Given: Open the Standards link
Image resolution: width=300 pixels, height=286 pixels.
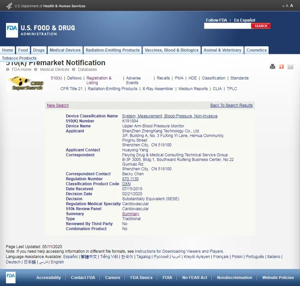Looking at the screenshot, I should click(x=239, y=78).
